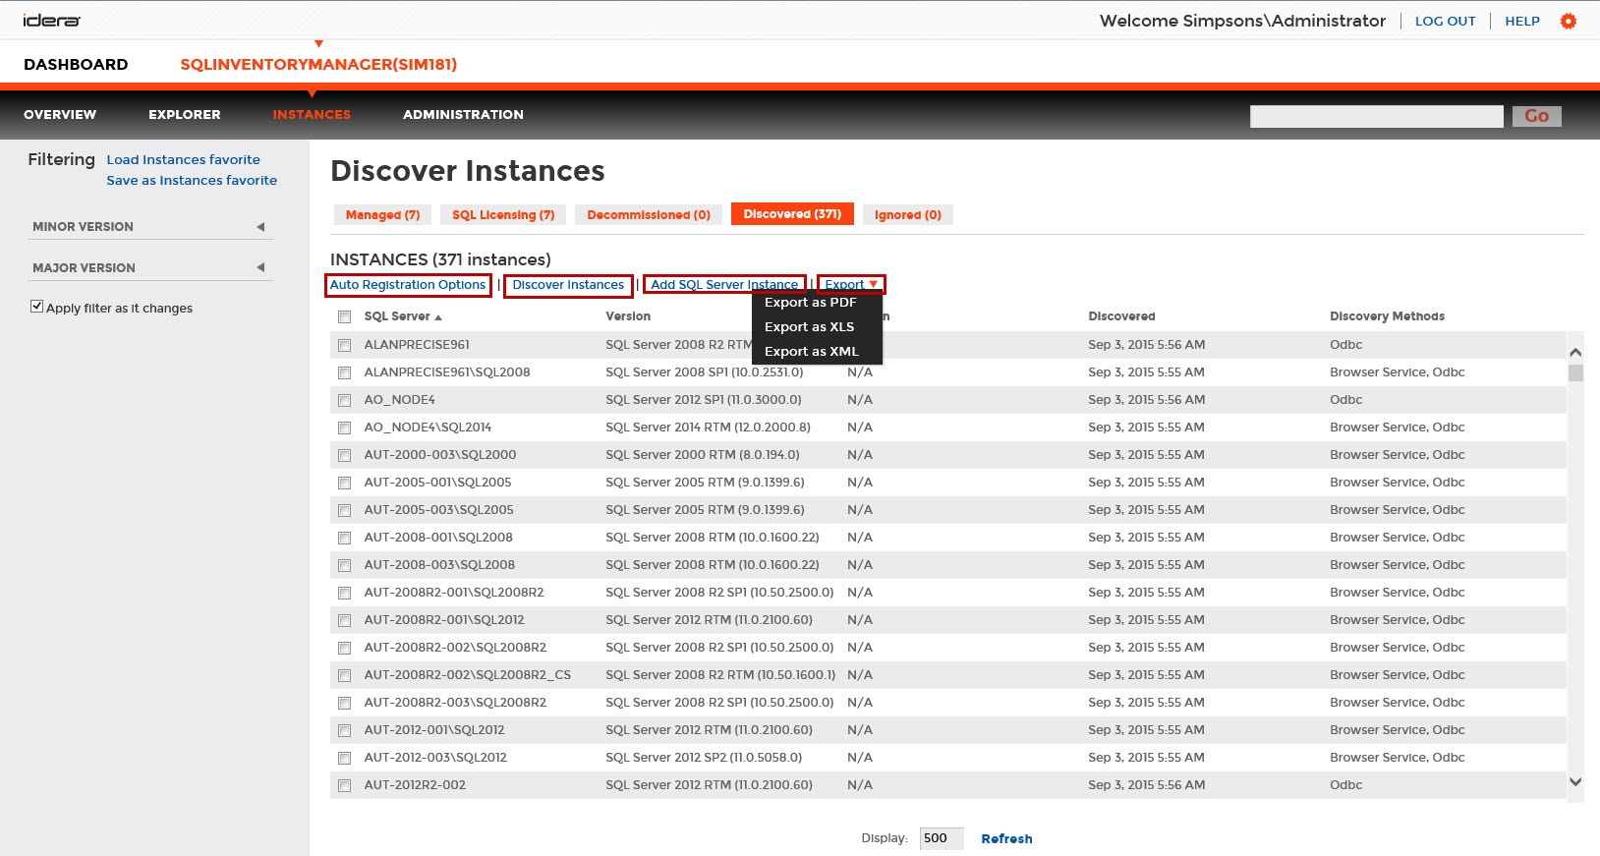Open the Administration section
1600x856 pixels.
[x=463, y=115]
